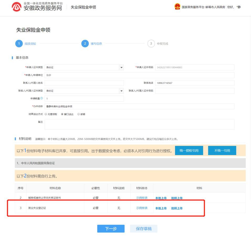Click the Anhui government service site logo

pos(17,7)
